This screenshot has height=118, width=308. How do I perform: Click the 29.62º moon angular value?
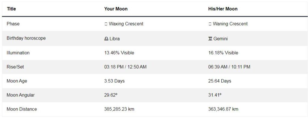[111, 95]
